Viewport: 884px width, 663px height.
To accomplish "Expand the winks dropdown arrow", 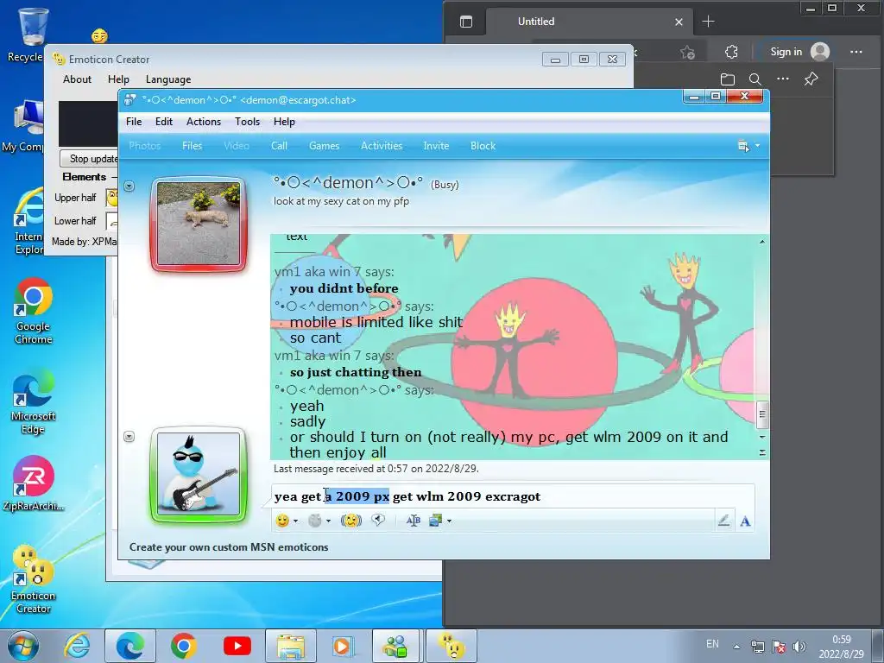I will coord(328,521).
